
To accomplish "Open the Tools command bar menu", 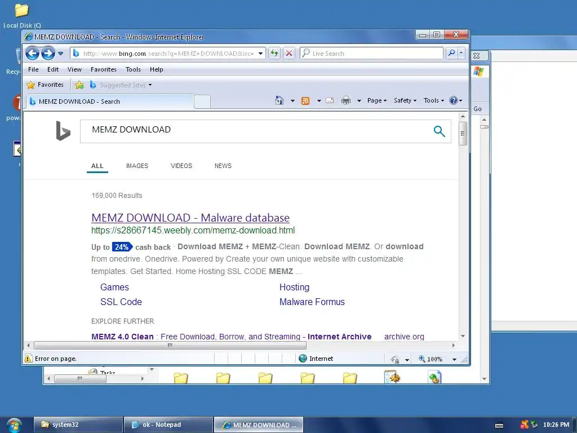I will tap(433, 100).
